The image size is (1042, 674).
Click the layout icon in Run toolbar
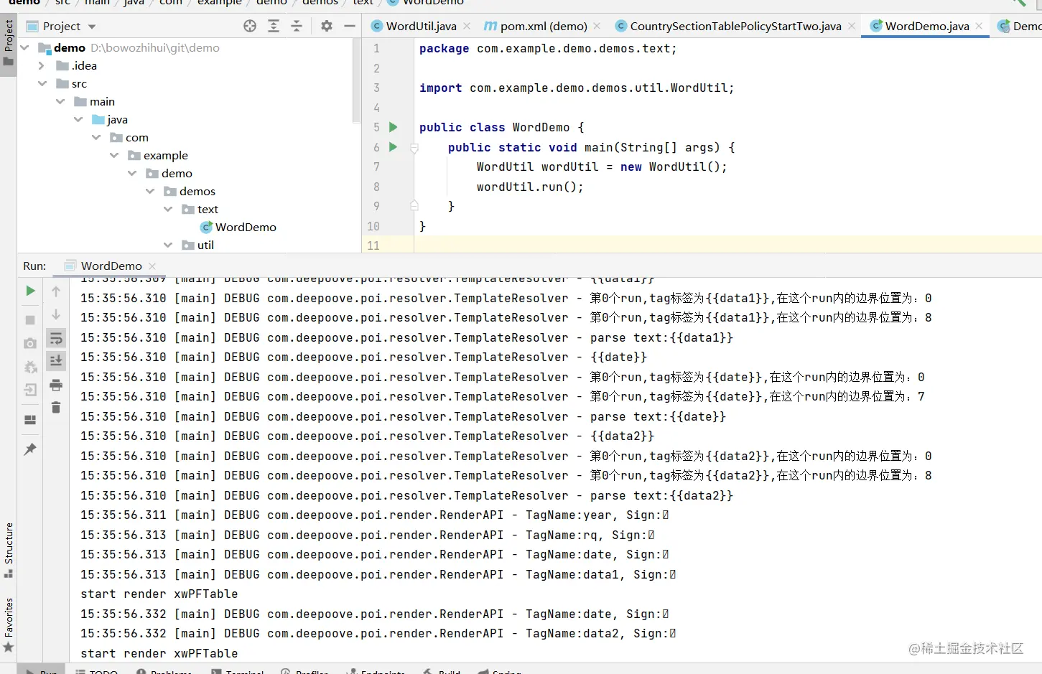coord(30,420)
